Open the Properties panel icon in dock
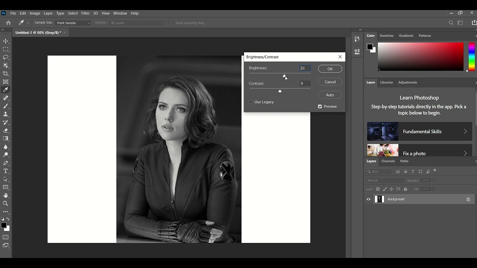The image size is (477, 268). [x=357, y=51]
